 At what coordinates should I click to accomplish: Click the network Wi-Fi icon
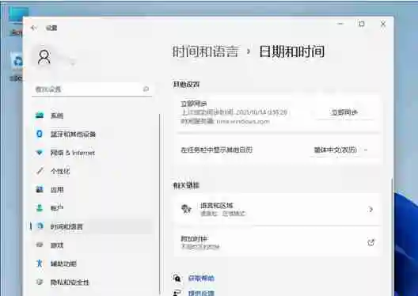pyautogui.click(x=40, y=153)
